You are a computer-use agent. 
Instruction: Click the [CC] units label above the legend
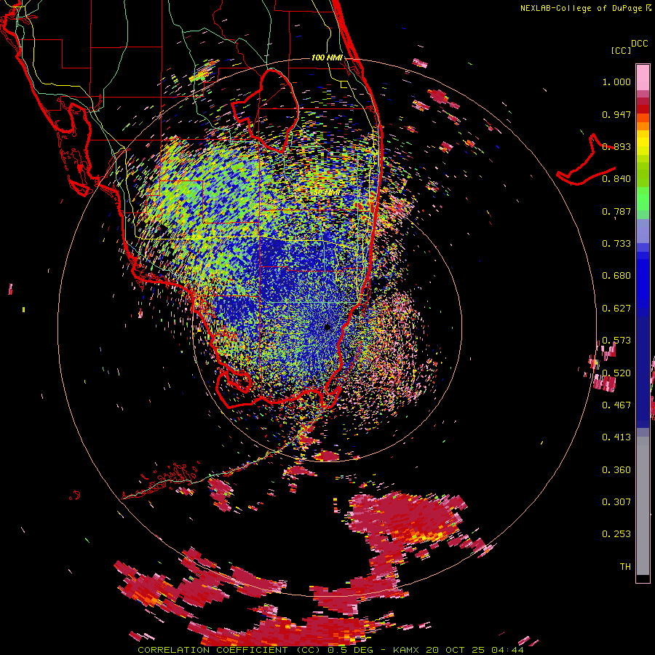pyautogui.click(x=621, y=50)
